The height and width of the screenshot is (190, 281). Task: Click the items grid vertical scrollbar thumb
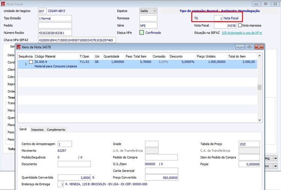259,87
